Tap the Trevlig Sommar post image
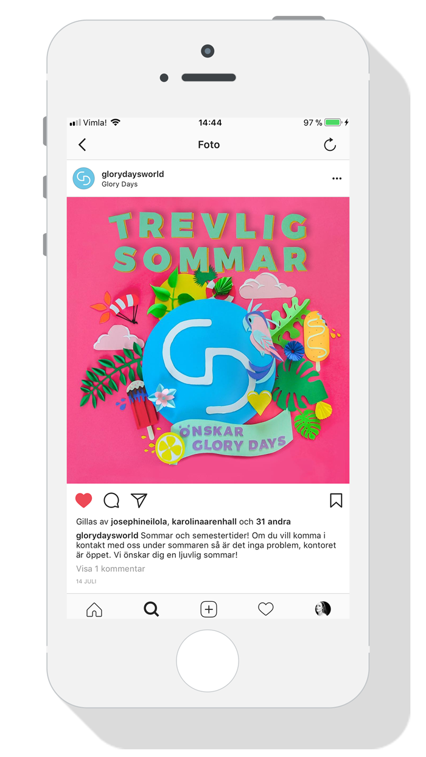The height and width of the screenshot is (757, 426). [x=208, y=340]
